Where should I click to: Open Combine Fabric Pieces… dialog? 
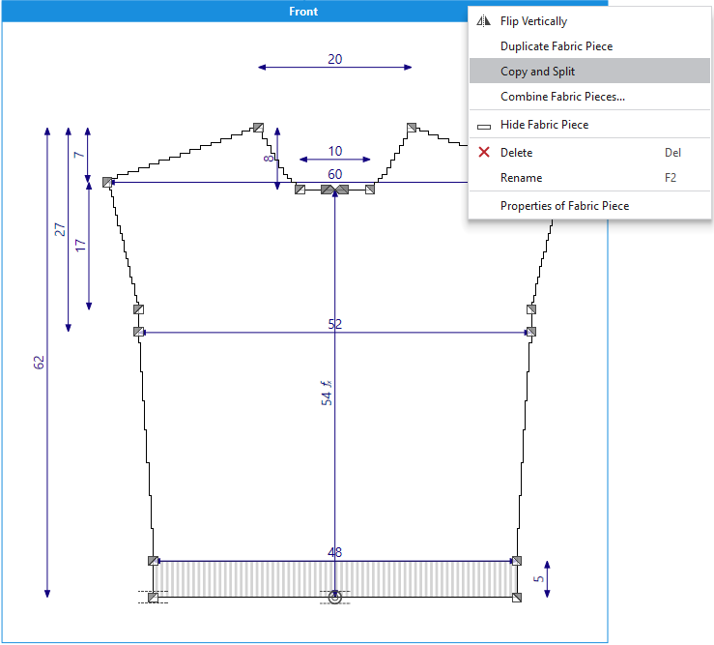[x=562, y=97]
